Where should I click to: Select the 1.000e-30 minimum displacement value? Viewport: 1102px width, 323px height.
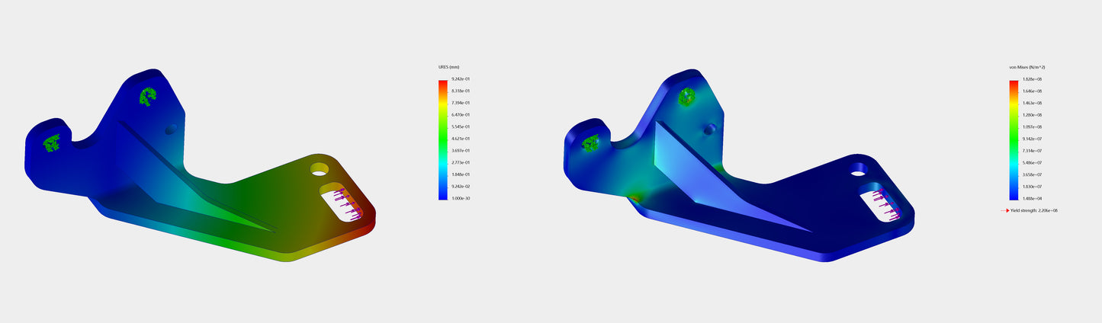pos(461,198)
